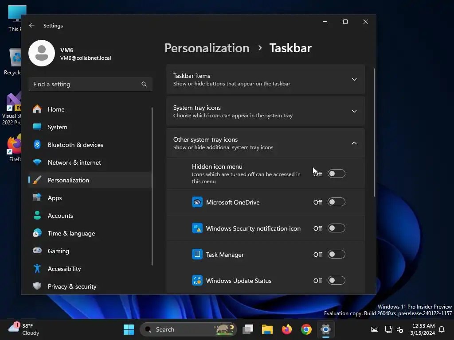Image resolution: width=454 pixels, height=340 pixels.
Task: Open Windows Start button on taskbar
Action: tap(129, 329)
